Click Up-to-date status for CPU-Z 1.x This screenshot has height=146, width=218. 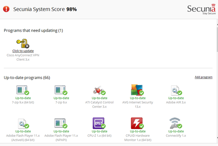(99, 131)
